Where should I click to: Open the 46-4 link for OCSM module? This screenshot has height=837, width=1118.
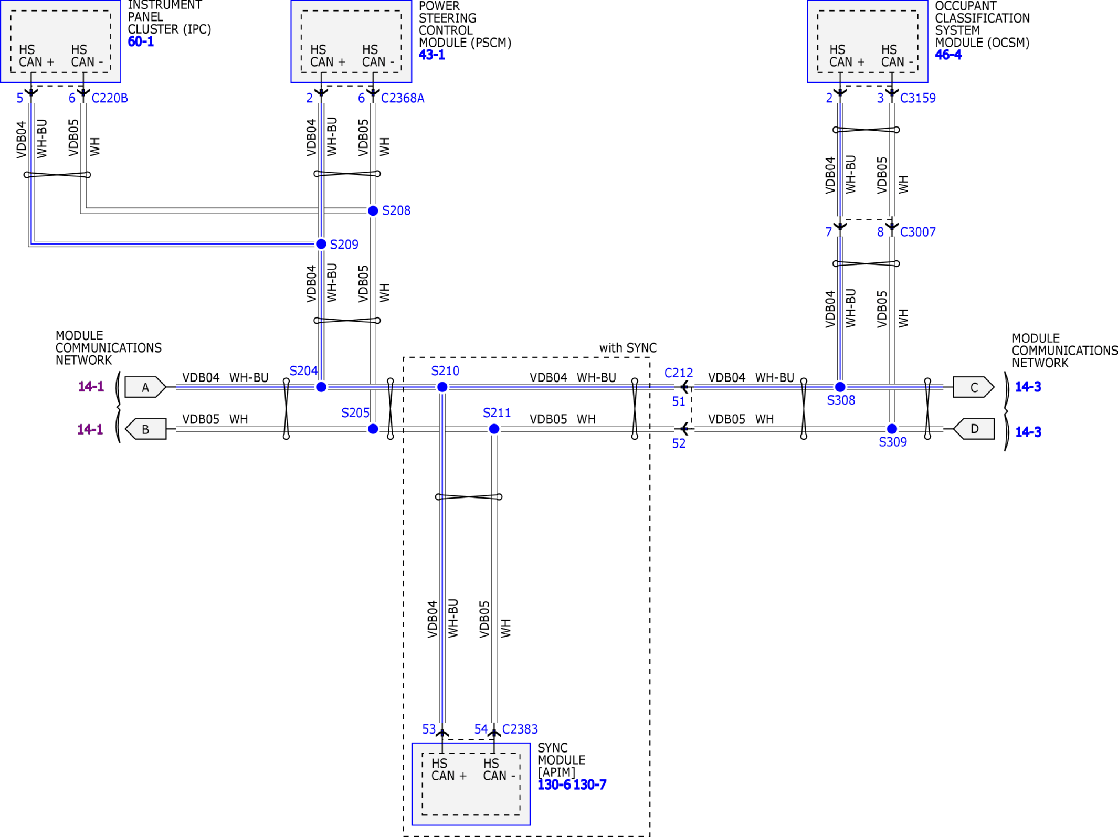point(948,55)
